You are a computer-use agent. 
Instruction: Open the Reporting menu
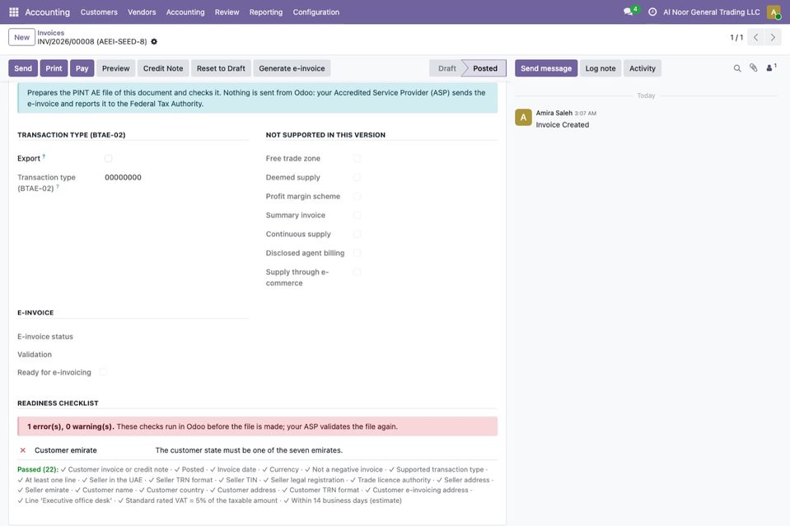(266, 12)
